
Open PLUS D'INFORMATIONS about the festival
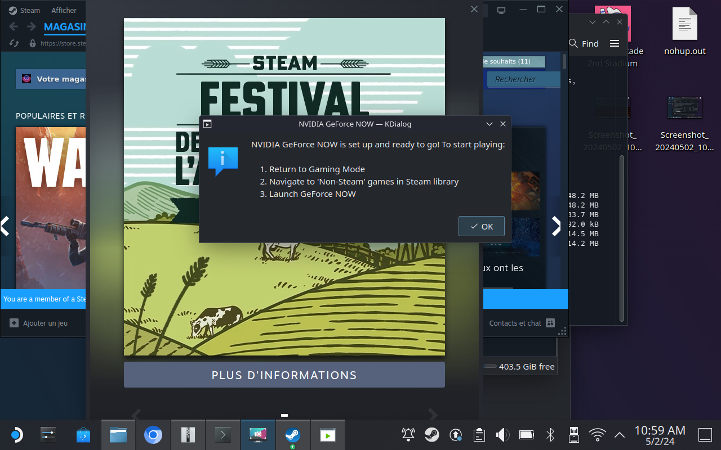click(284, 375)
